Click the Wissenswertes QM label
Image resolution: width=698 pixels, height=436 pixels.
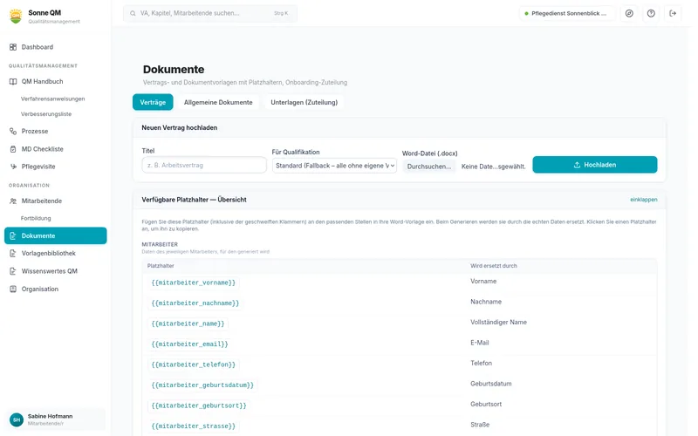(x=50, y=271)
